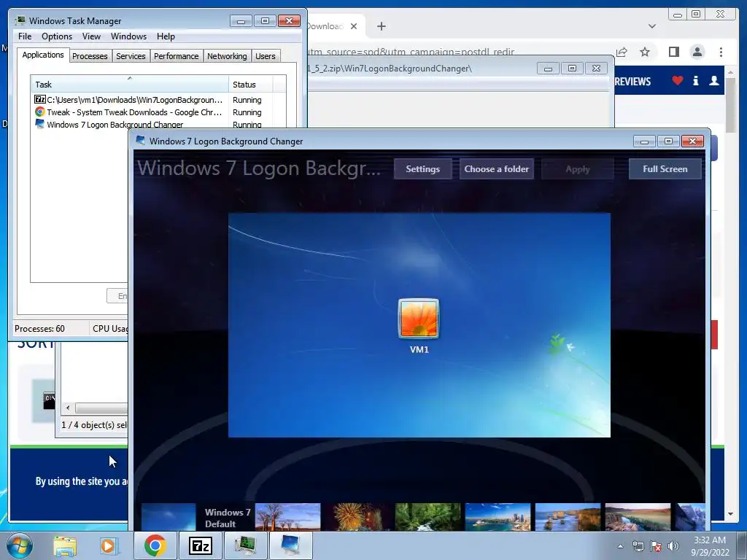Open the View menu in Task Manager
This screenshot has height=560, width=747.
pos(91,36)
